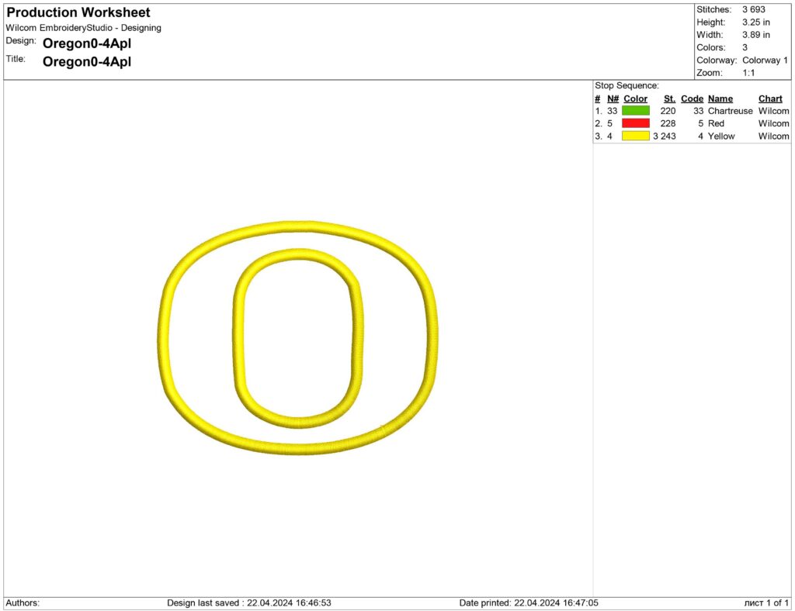This screenshot has width=795, height=611.
Task: Click the Design name 'Oregon0-4Apl'
Action: pyautogui.click(x=87, y=43)
